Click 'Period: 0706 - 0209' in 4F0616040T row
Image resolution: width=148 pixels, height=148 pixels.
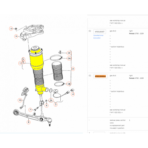click(x=136, y=33)
